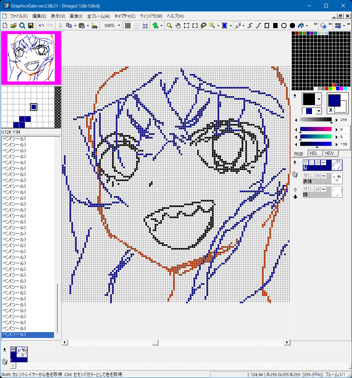The width and height of the screenshot is (352, 378).
Task: Open properties of the 髪 layer
Action: click(x=323, y=163)
